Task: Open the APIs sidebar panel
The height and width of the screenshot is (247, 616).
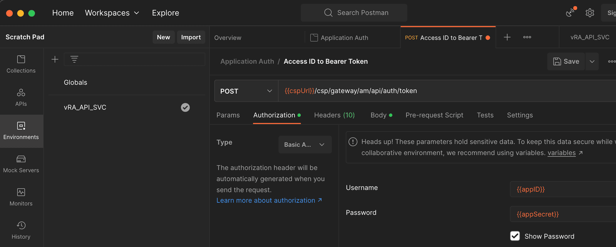Action: [x=21, y=98]
